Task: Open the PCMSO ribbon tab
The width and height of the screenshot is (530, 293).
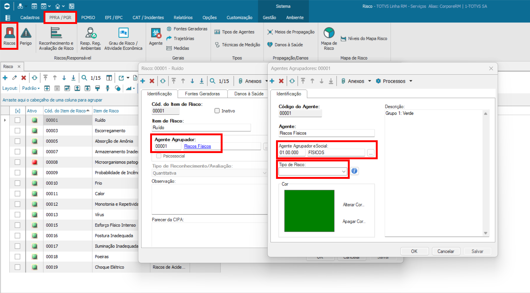Action: 88,17
